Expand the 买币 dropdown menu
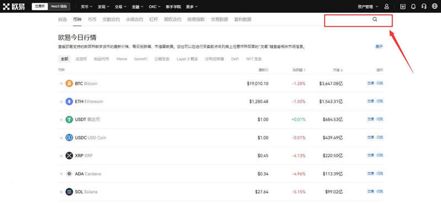Image resolution: width=441 pixels, height=203 pixels. 87,7
